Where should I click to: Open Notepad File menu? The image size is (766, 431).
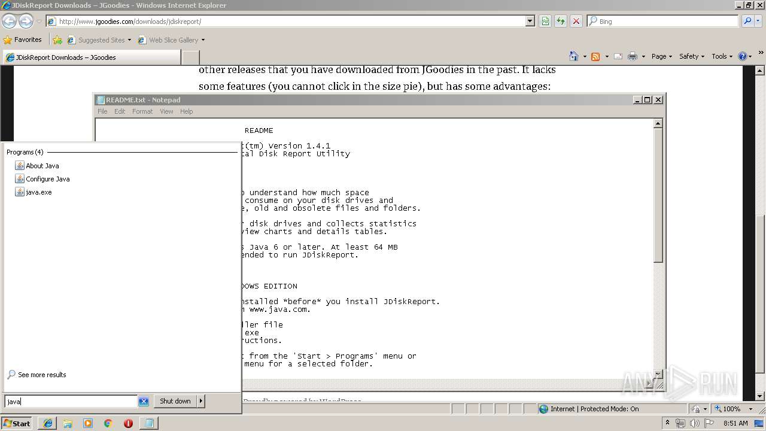(102, 111)
